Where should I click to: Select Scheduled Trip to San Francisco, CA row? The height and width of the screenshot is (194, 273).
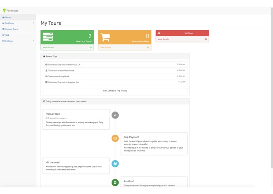click(x=115, y=64)
